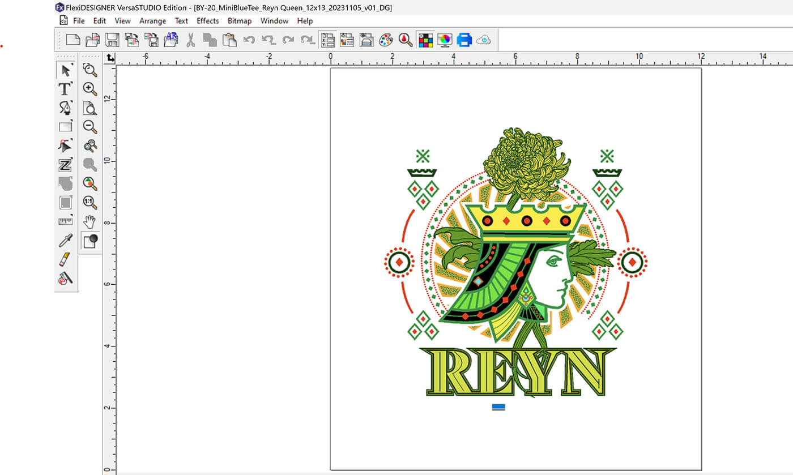Select the hand Pan tool
Viewport: 793px width, 475px height.
90,221
